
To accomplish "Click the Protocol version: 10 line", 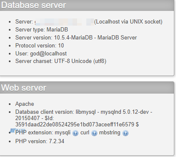I will (x=40, y=46).
